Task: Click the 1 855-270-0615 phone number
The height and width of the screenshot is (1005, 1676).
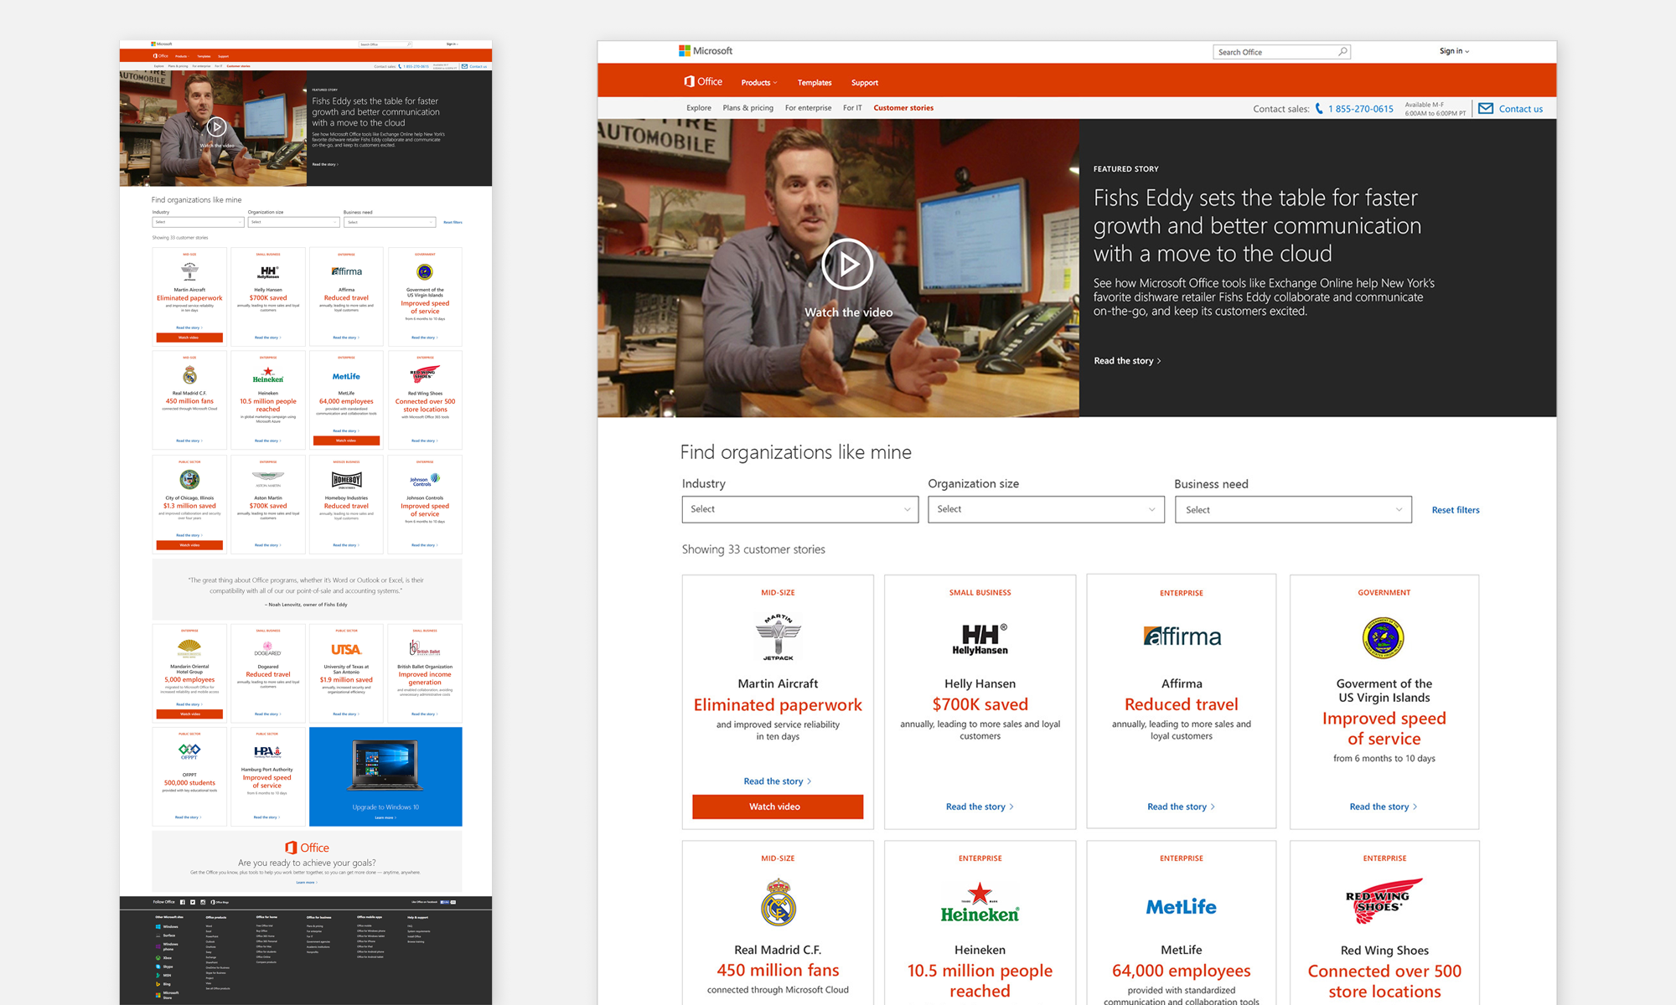Action: [x=1360, y=109]
